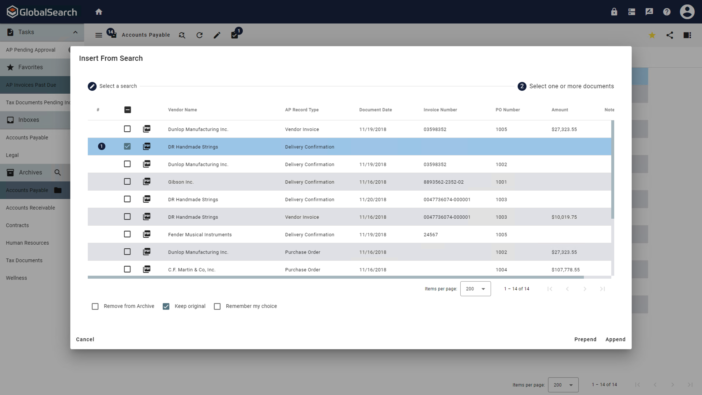The width and height of the screenshot is (702, 395).
Task: Open Tax Documents archive
Action: click(24, 260)
